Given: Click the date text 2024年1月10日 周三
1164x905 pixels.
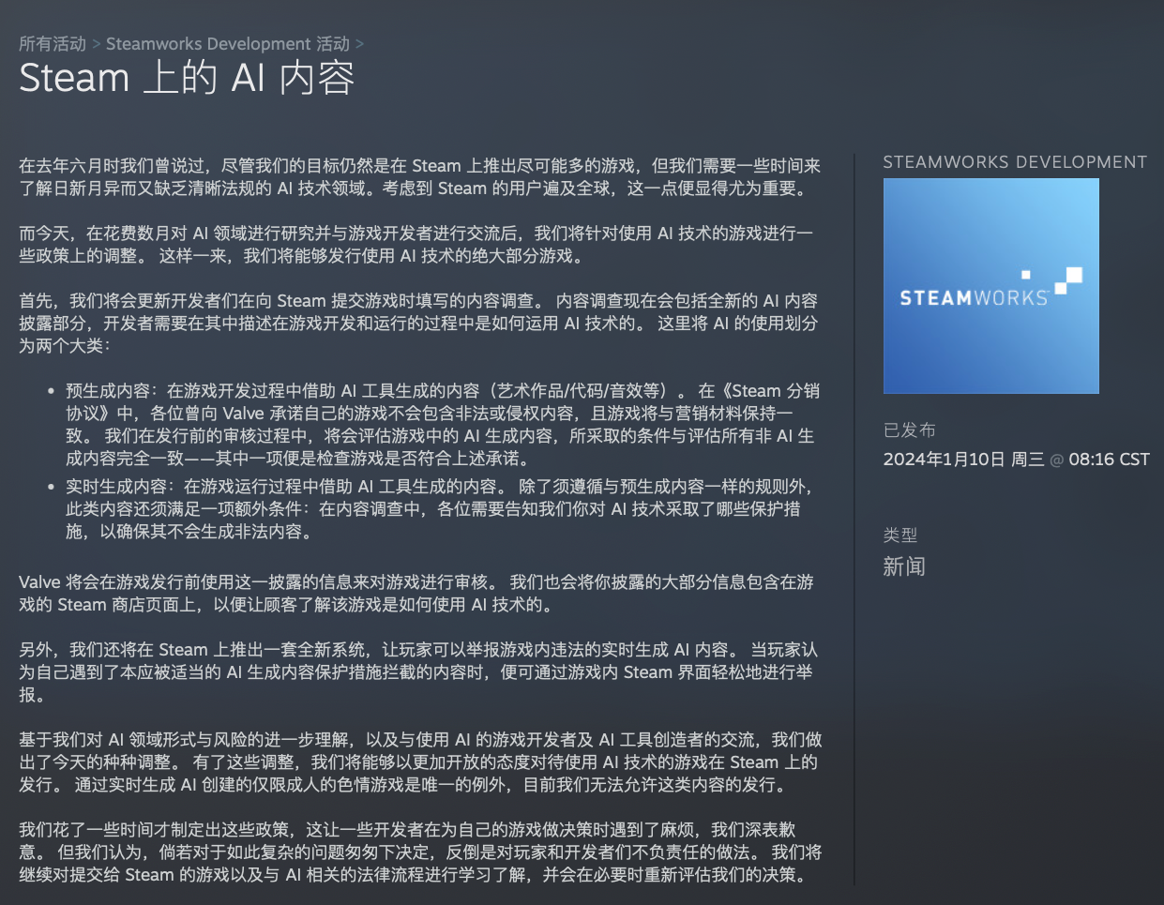Looking at the screenshot, I should [963, 460].
